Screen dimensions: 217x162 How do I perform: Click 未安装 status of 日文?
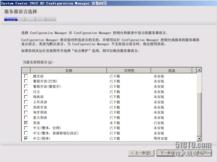pos(159,92)
